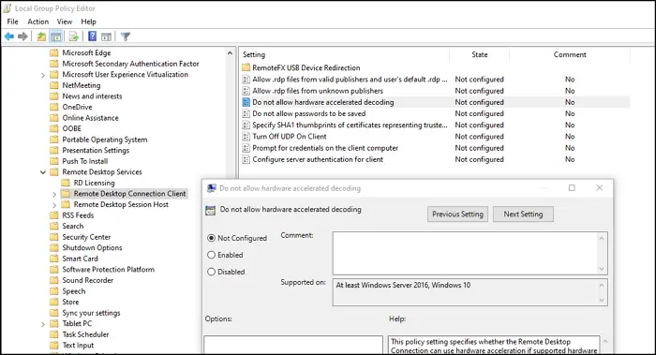The image size is (656, 355).
Task: Select the Disabled radio button
Action: [x=211, y=272]
